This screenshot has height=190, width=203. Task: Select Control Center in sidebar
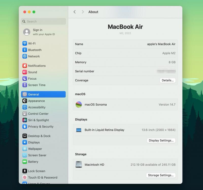click(x=43, y=114)
